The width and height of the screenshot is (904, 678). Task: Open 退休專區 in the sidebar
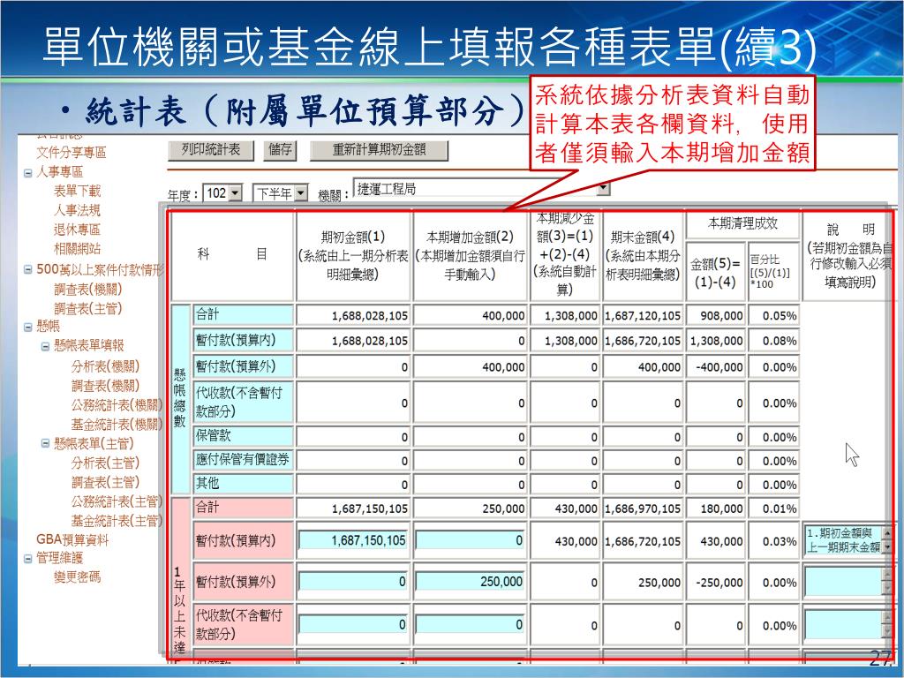tap(77, 230)
